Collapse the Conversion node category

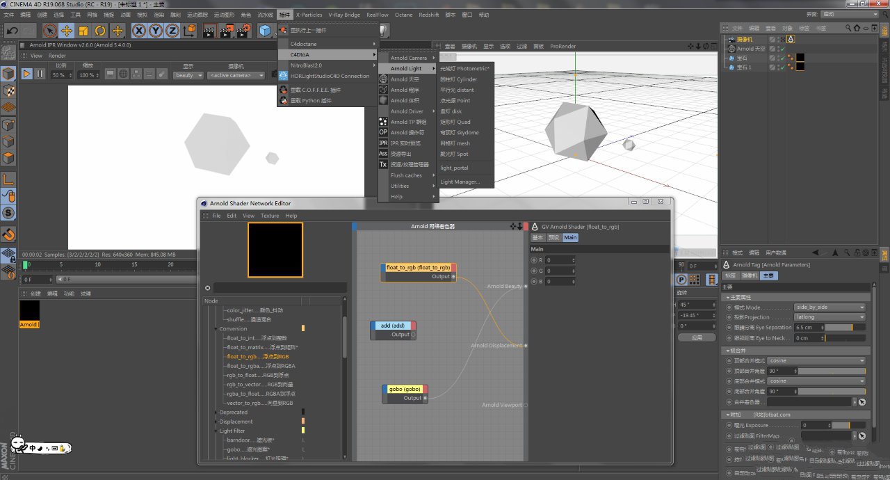tap(216, 328)
